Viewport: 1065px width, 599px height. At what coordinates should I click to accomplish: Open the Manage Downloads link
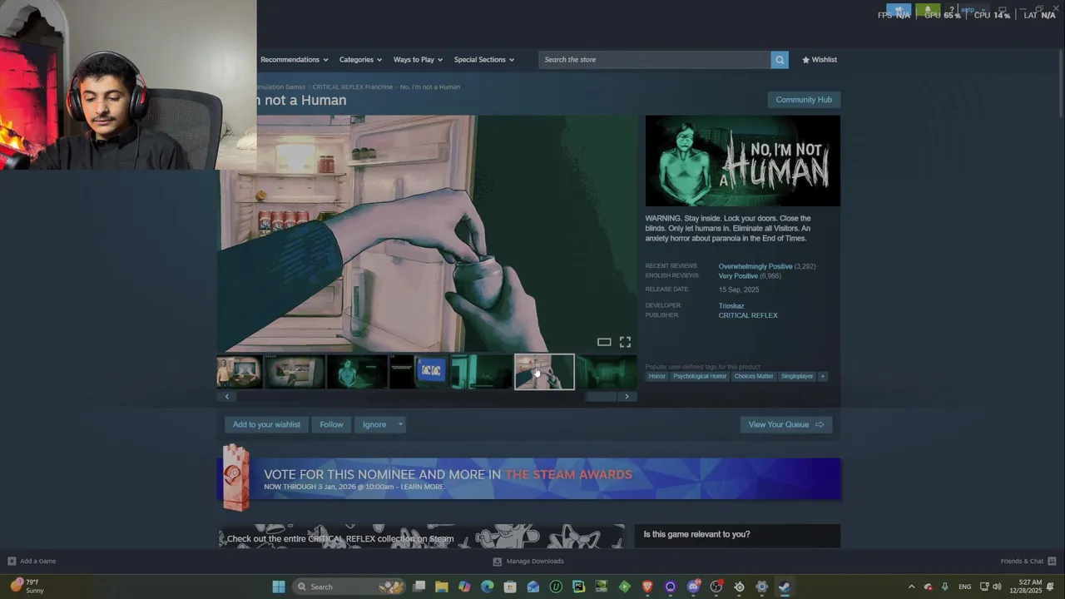tap(528, 561)
